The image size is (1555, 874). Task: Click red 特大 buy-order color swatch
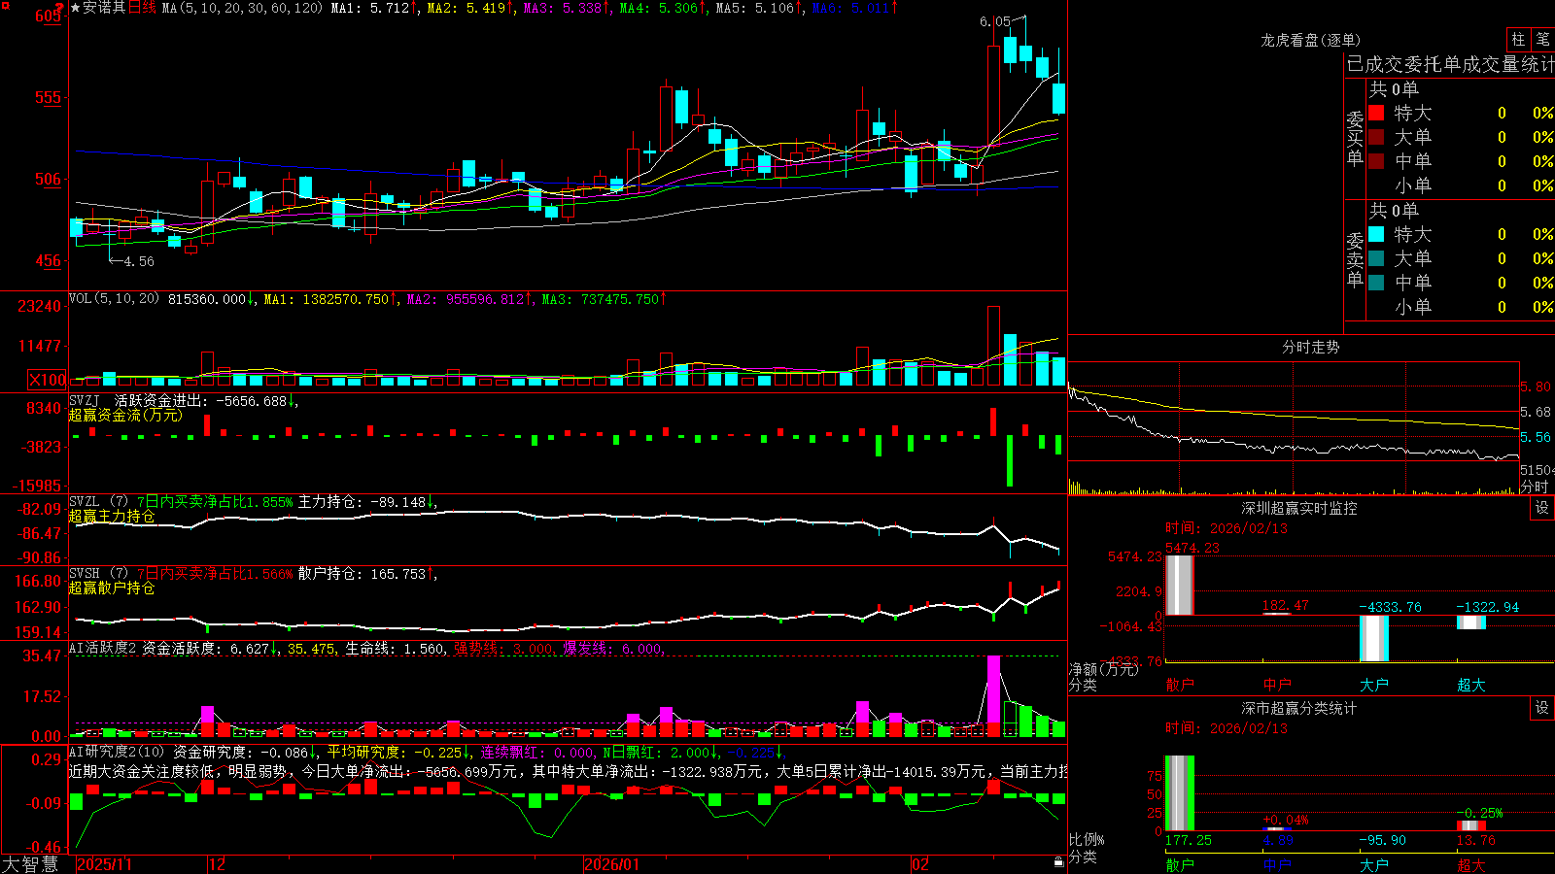point(1376,113)
